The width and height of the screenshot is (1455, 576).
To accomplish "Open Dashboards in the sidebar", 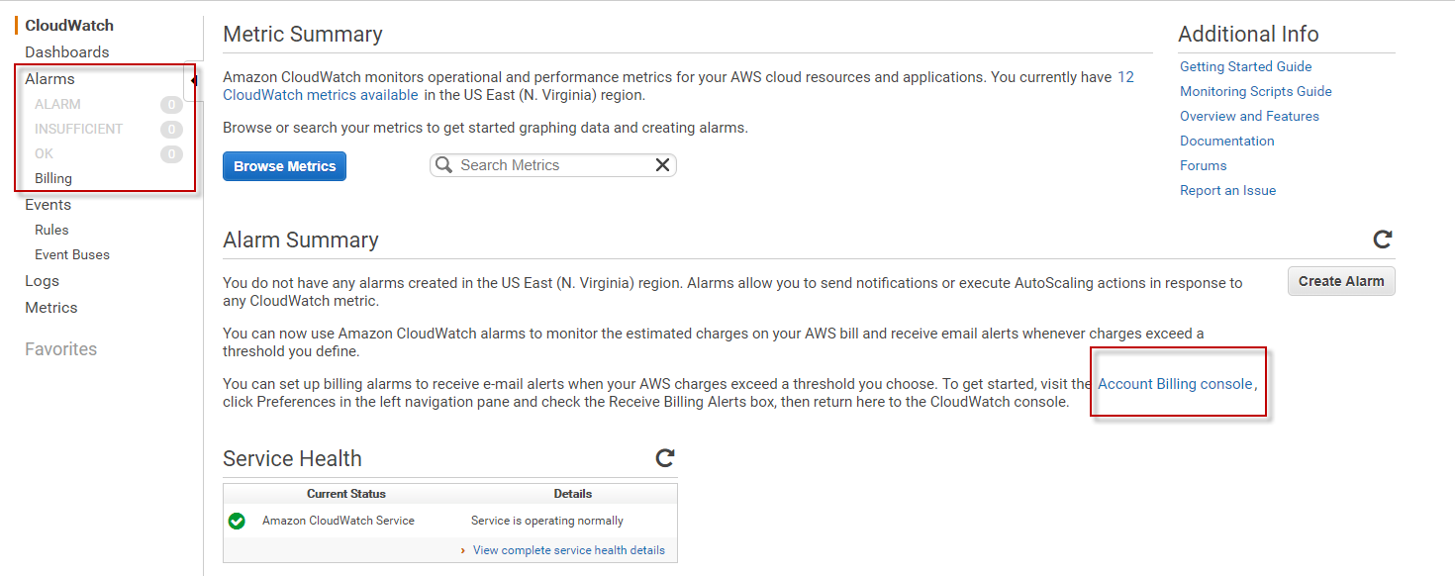I will (67, 52).
